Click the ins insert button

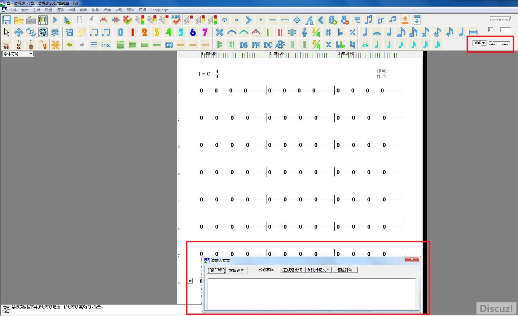click(106, 45)
